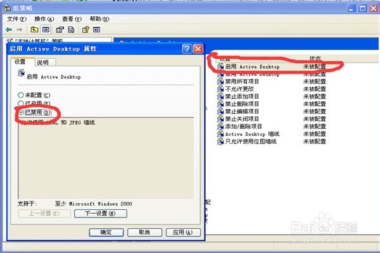This screenshot has height=253, width=380.
Task: Click the dialog's question mark help button
Action: 187,49
